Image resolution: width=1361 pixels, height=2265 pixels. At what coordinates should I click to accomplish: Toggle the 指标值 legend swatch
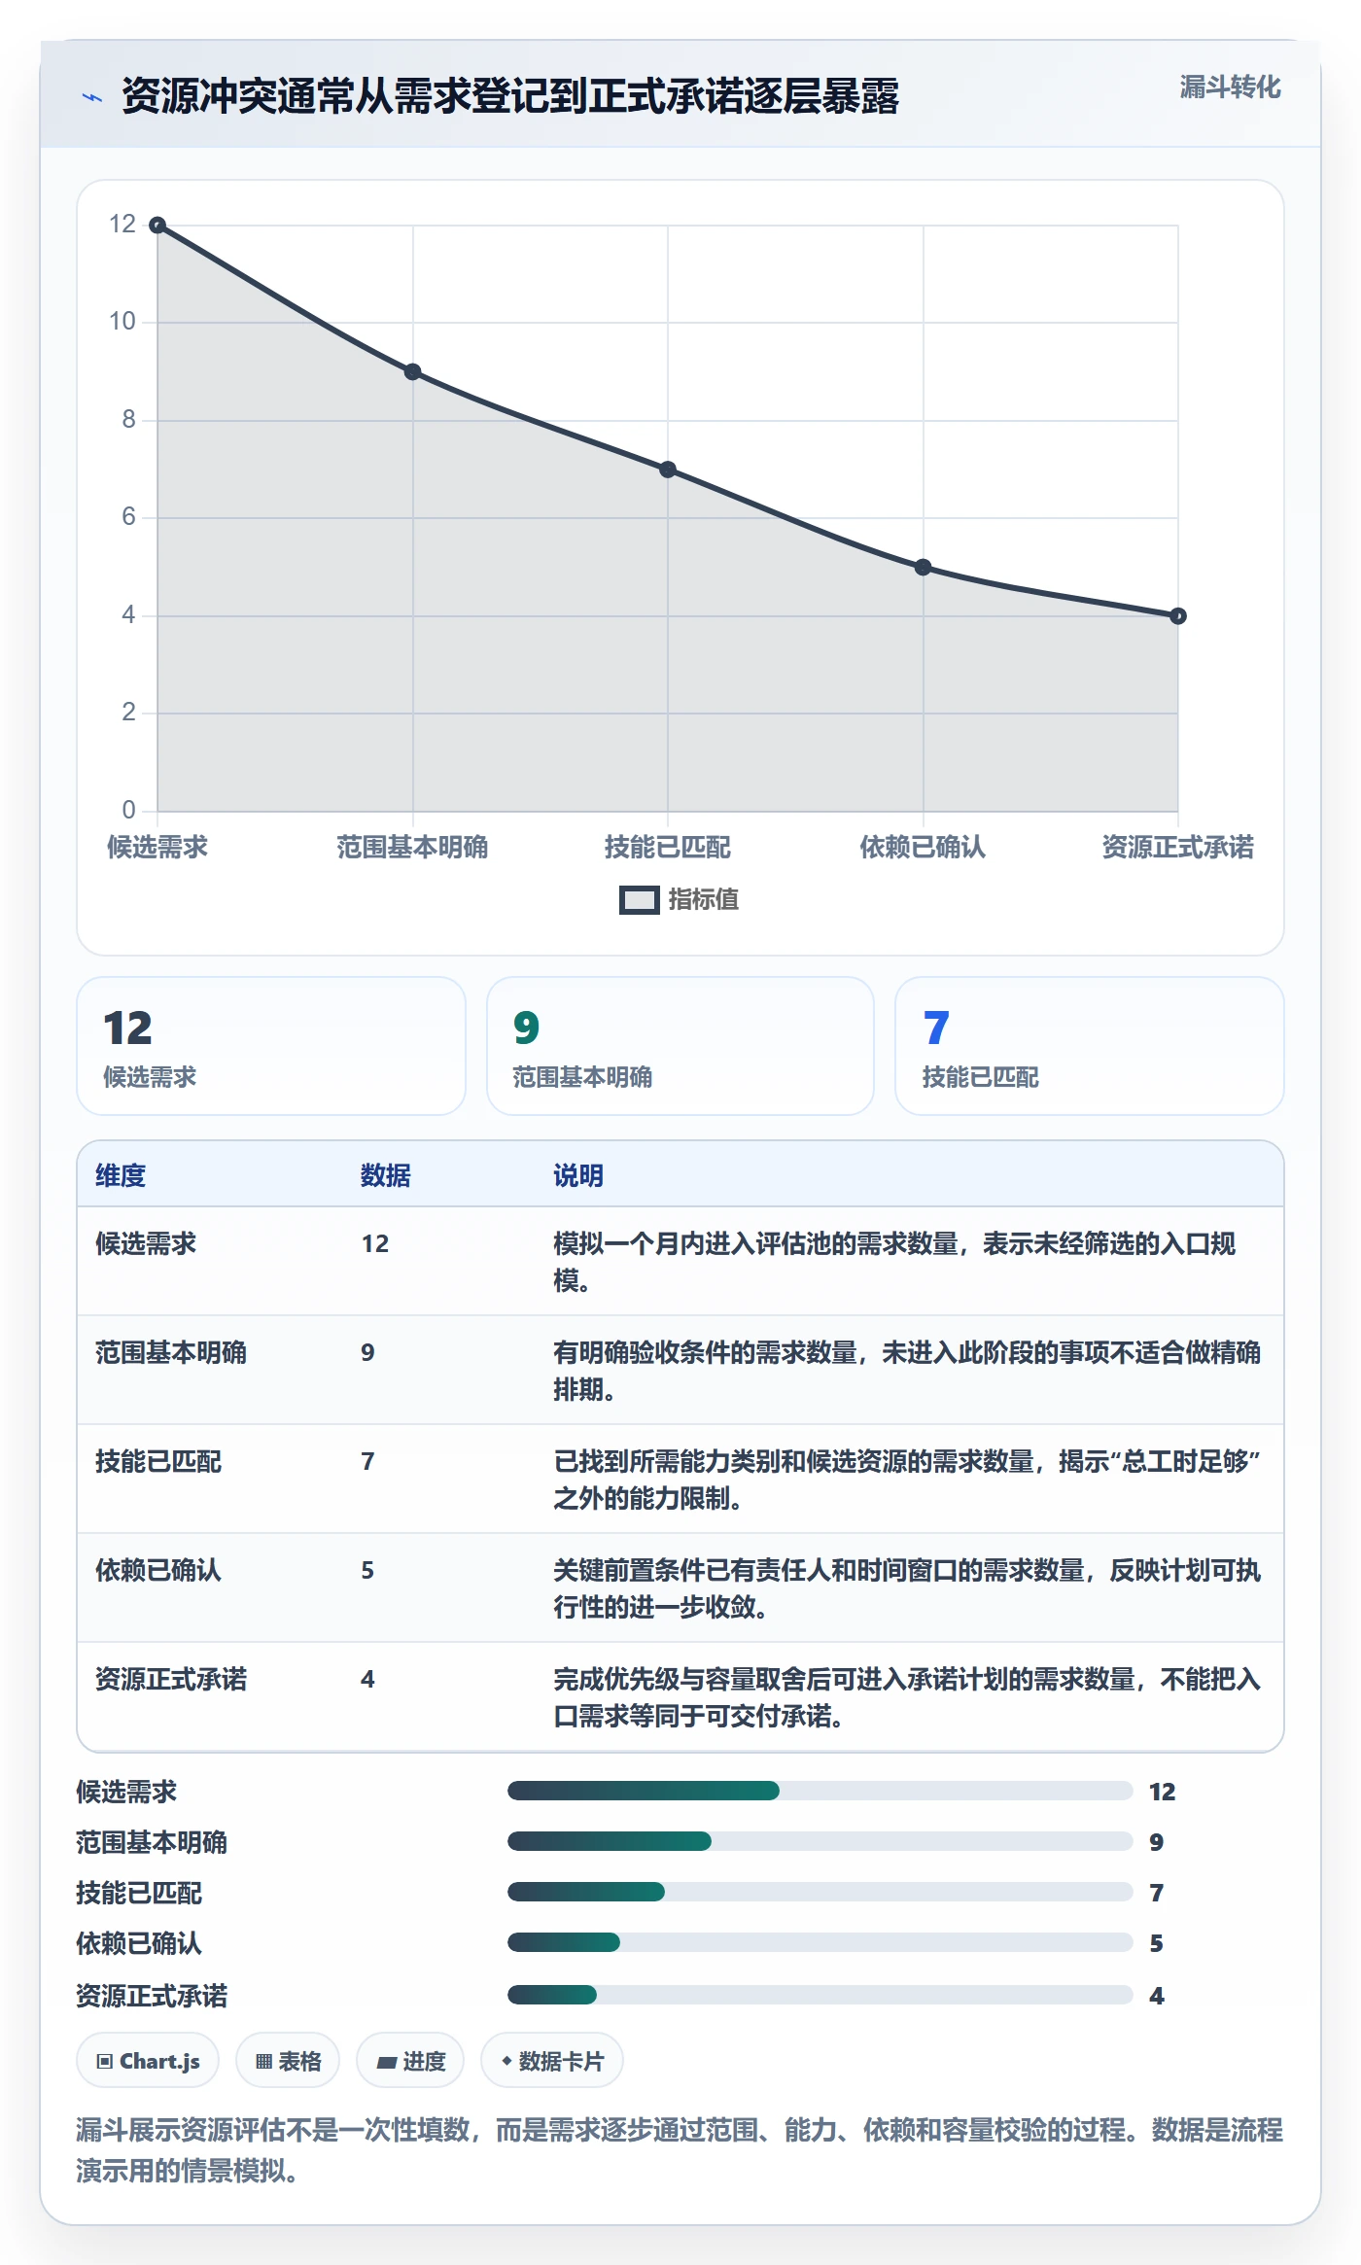(640, 900)
